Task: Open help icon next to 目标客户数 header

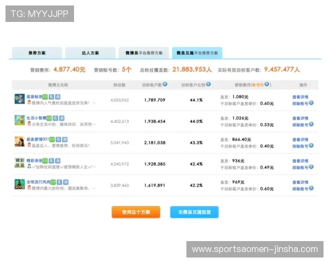Action: 165,84
